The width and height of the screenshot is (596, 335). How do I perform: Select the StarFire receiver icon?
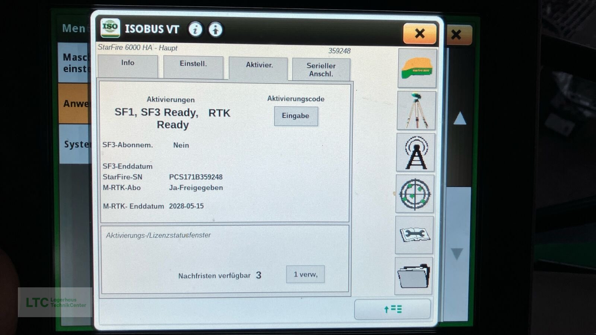click(416, 69)
